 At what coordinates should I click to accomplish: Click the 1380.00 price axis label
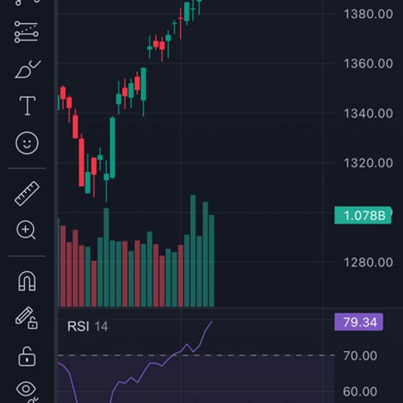[x=368, y=14]
